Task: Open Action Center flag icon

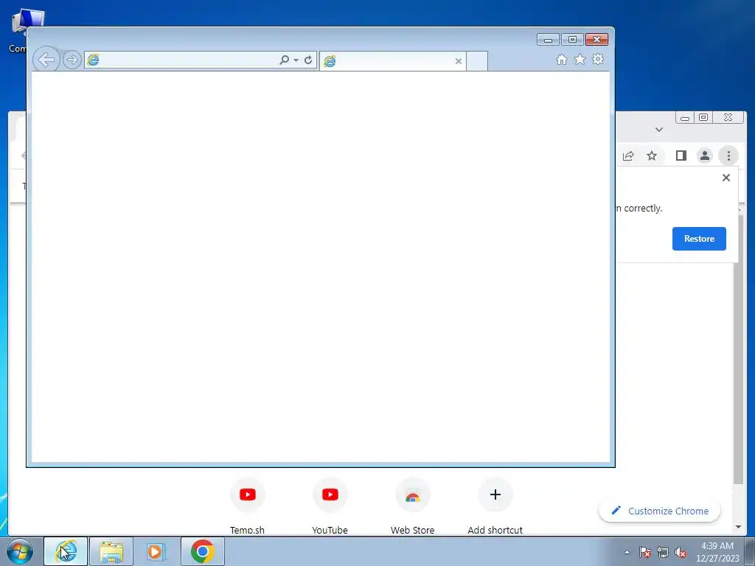Action: click(645, 552)
